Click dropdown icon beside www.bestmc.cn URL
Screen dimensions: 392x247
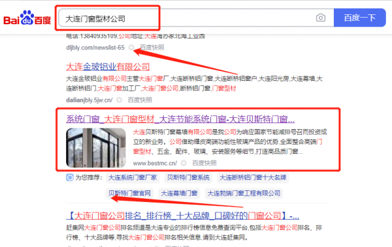184,163
